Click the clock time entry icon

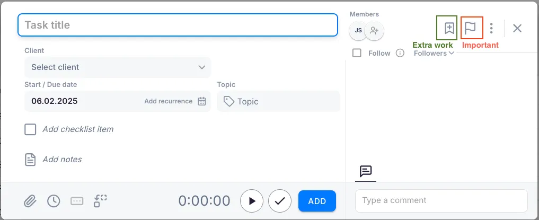(54, 201)
